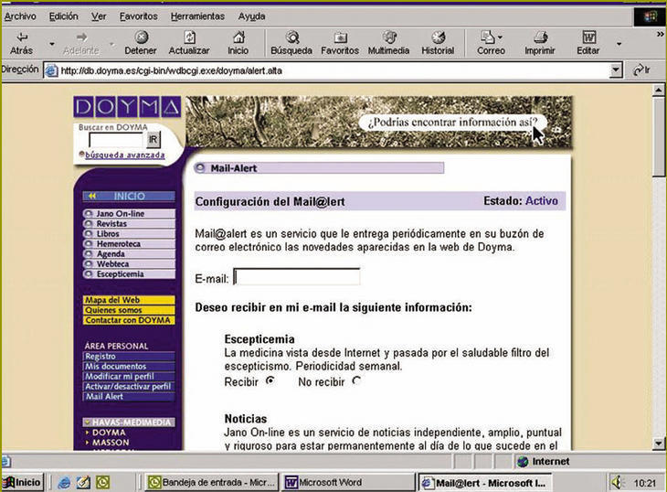Switch to Microsoft Word taskbar button
The height and width of the screenshot is (492, 667).
click(345, 482)
